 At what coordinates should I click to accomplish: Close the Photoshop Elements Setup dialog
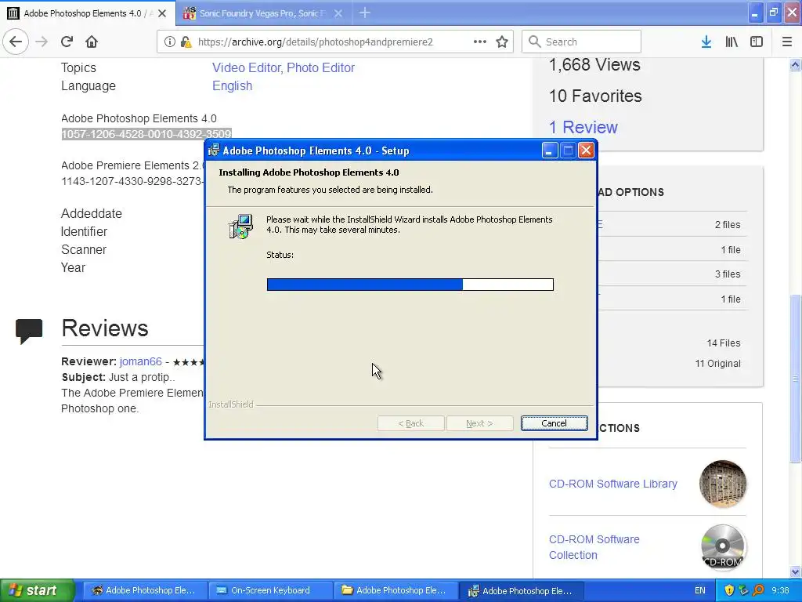coord(586,150)
